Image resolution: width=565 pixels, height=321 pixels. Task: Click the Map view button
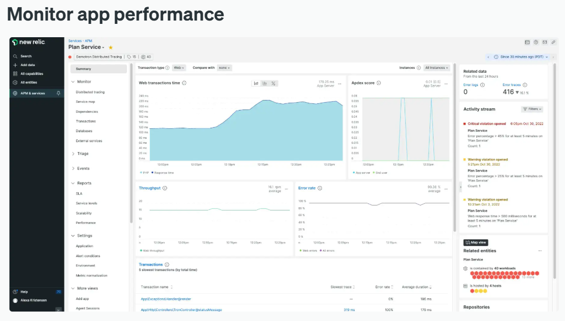pos(476,243)
